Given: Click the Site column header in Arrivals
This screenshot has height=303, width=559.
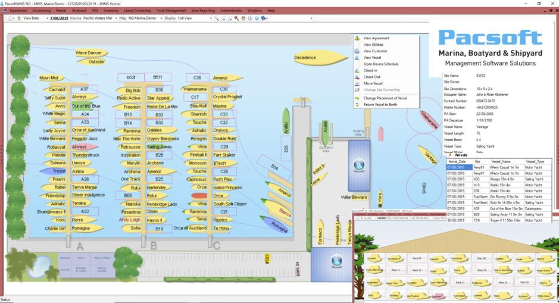Looking at the screenshot, I should 480,161.
